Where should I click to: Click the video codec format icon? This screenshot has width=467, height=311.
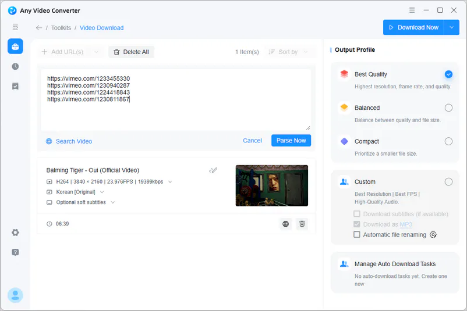click(x=49, y=182)
